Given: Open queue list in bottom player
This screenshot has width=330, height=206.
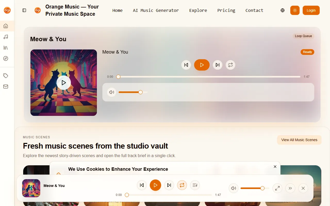Looking at the screenshot, I should (x=195, y=185).
